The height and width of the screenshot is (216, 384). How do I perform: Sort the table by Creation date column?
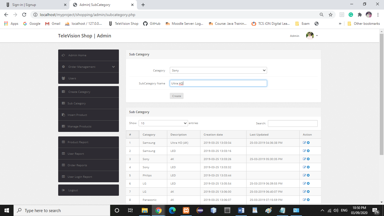coord(223,134)
